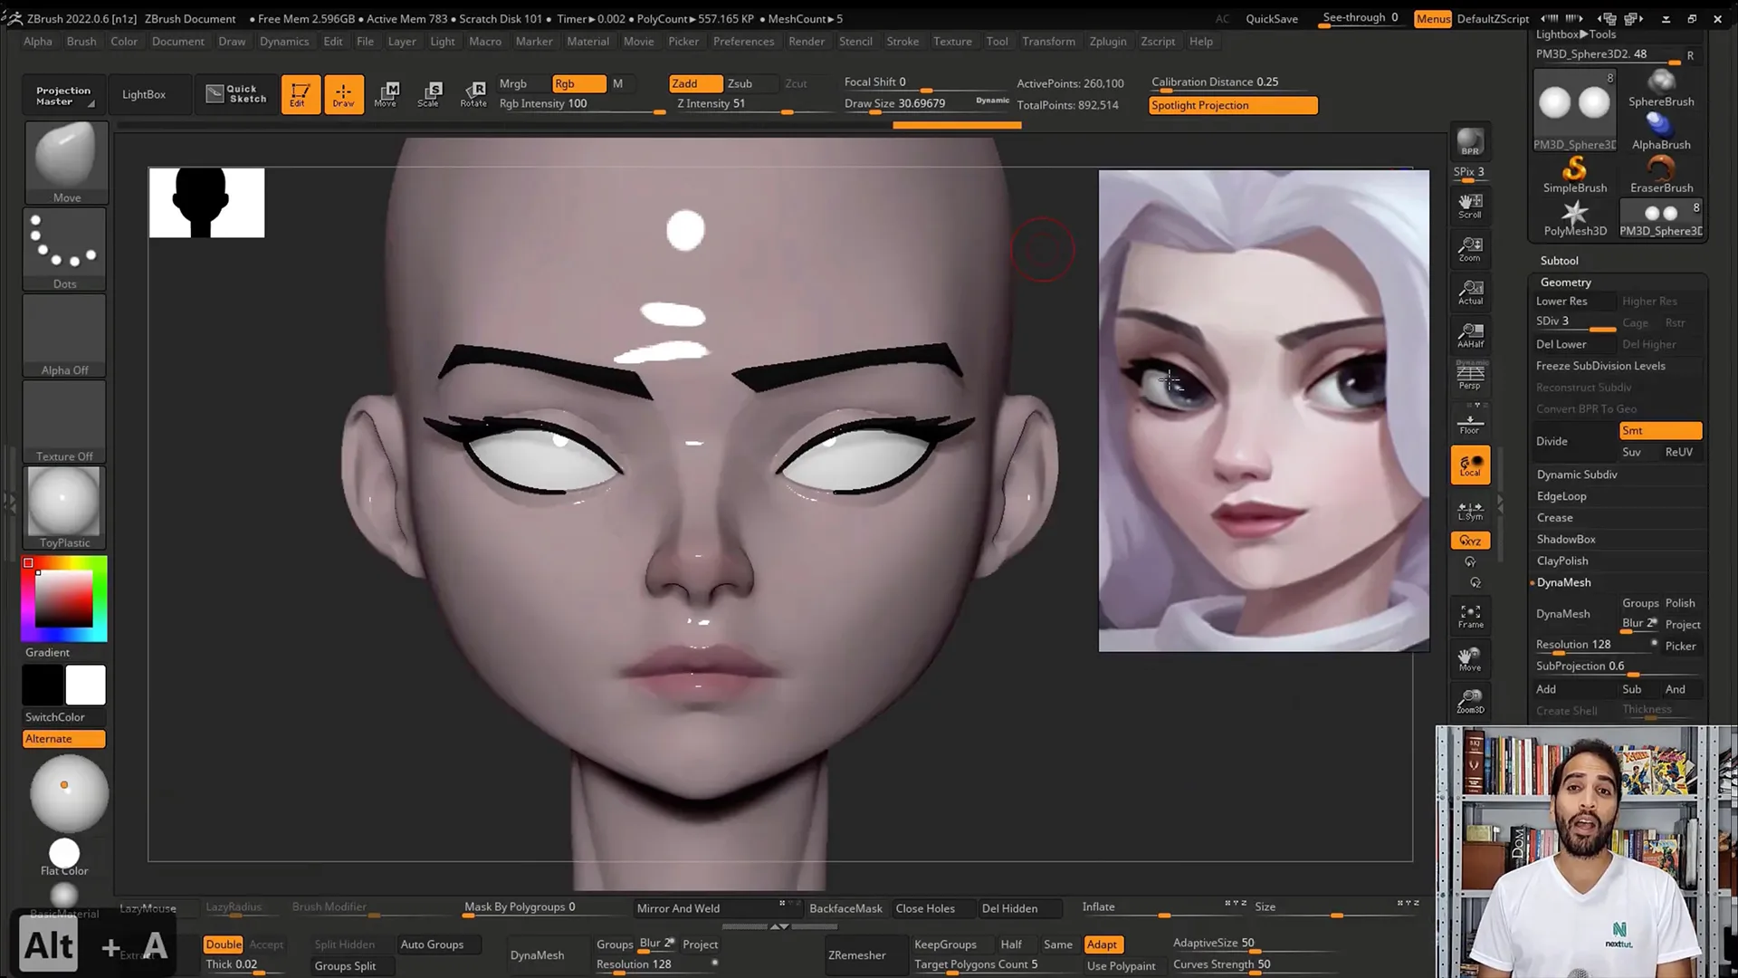Screen dimensions: 1738x978
Task: Open the ToyPlastic material picker
Action: pyautogui.click(x=64, y=508)
